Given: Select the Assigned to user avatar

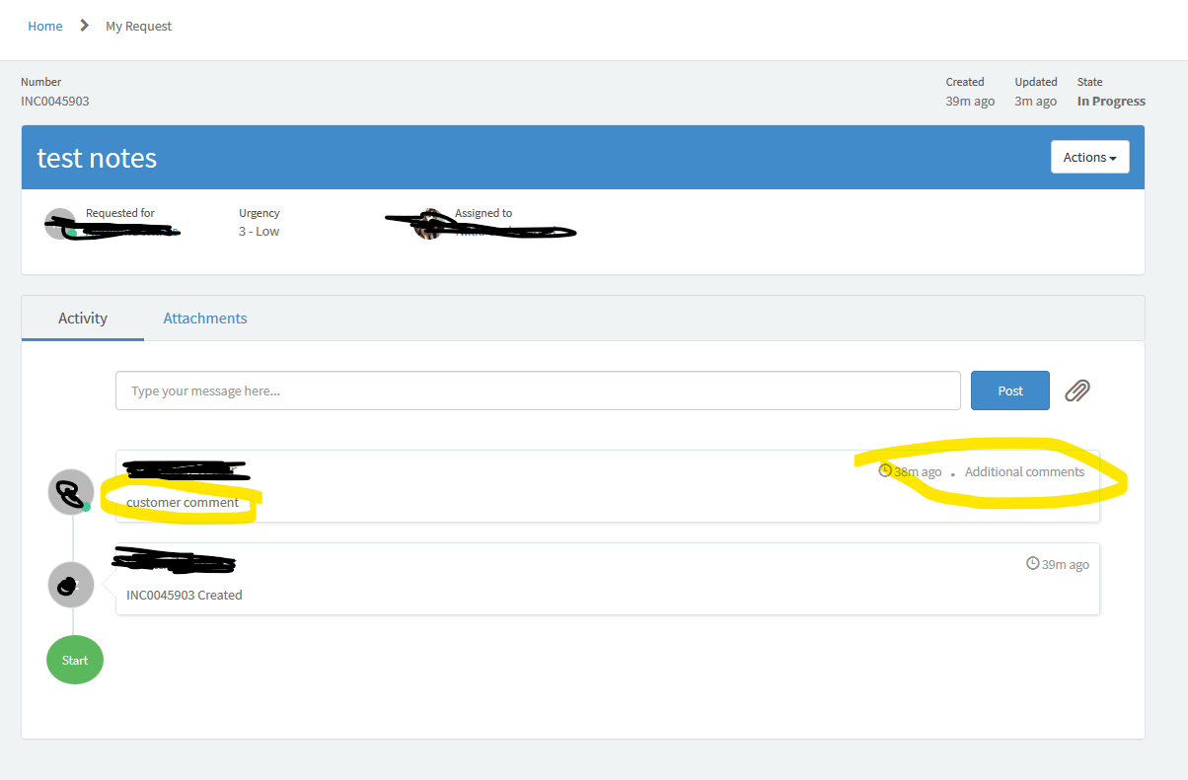Looking at the screenshot, I should [428, 225].
